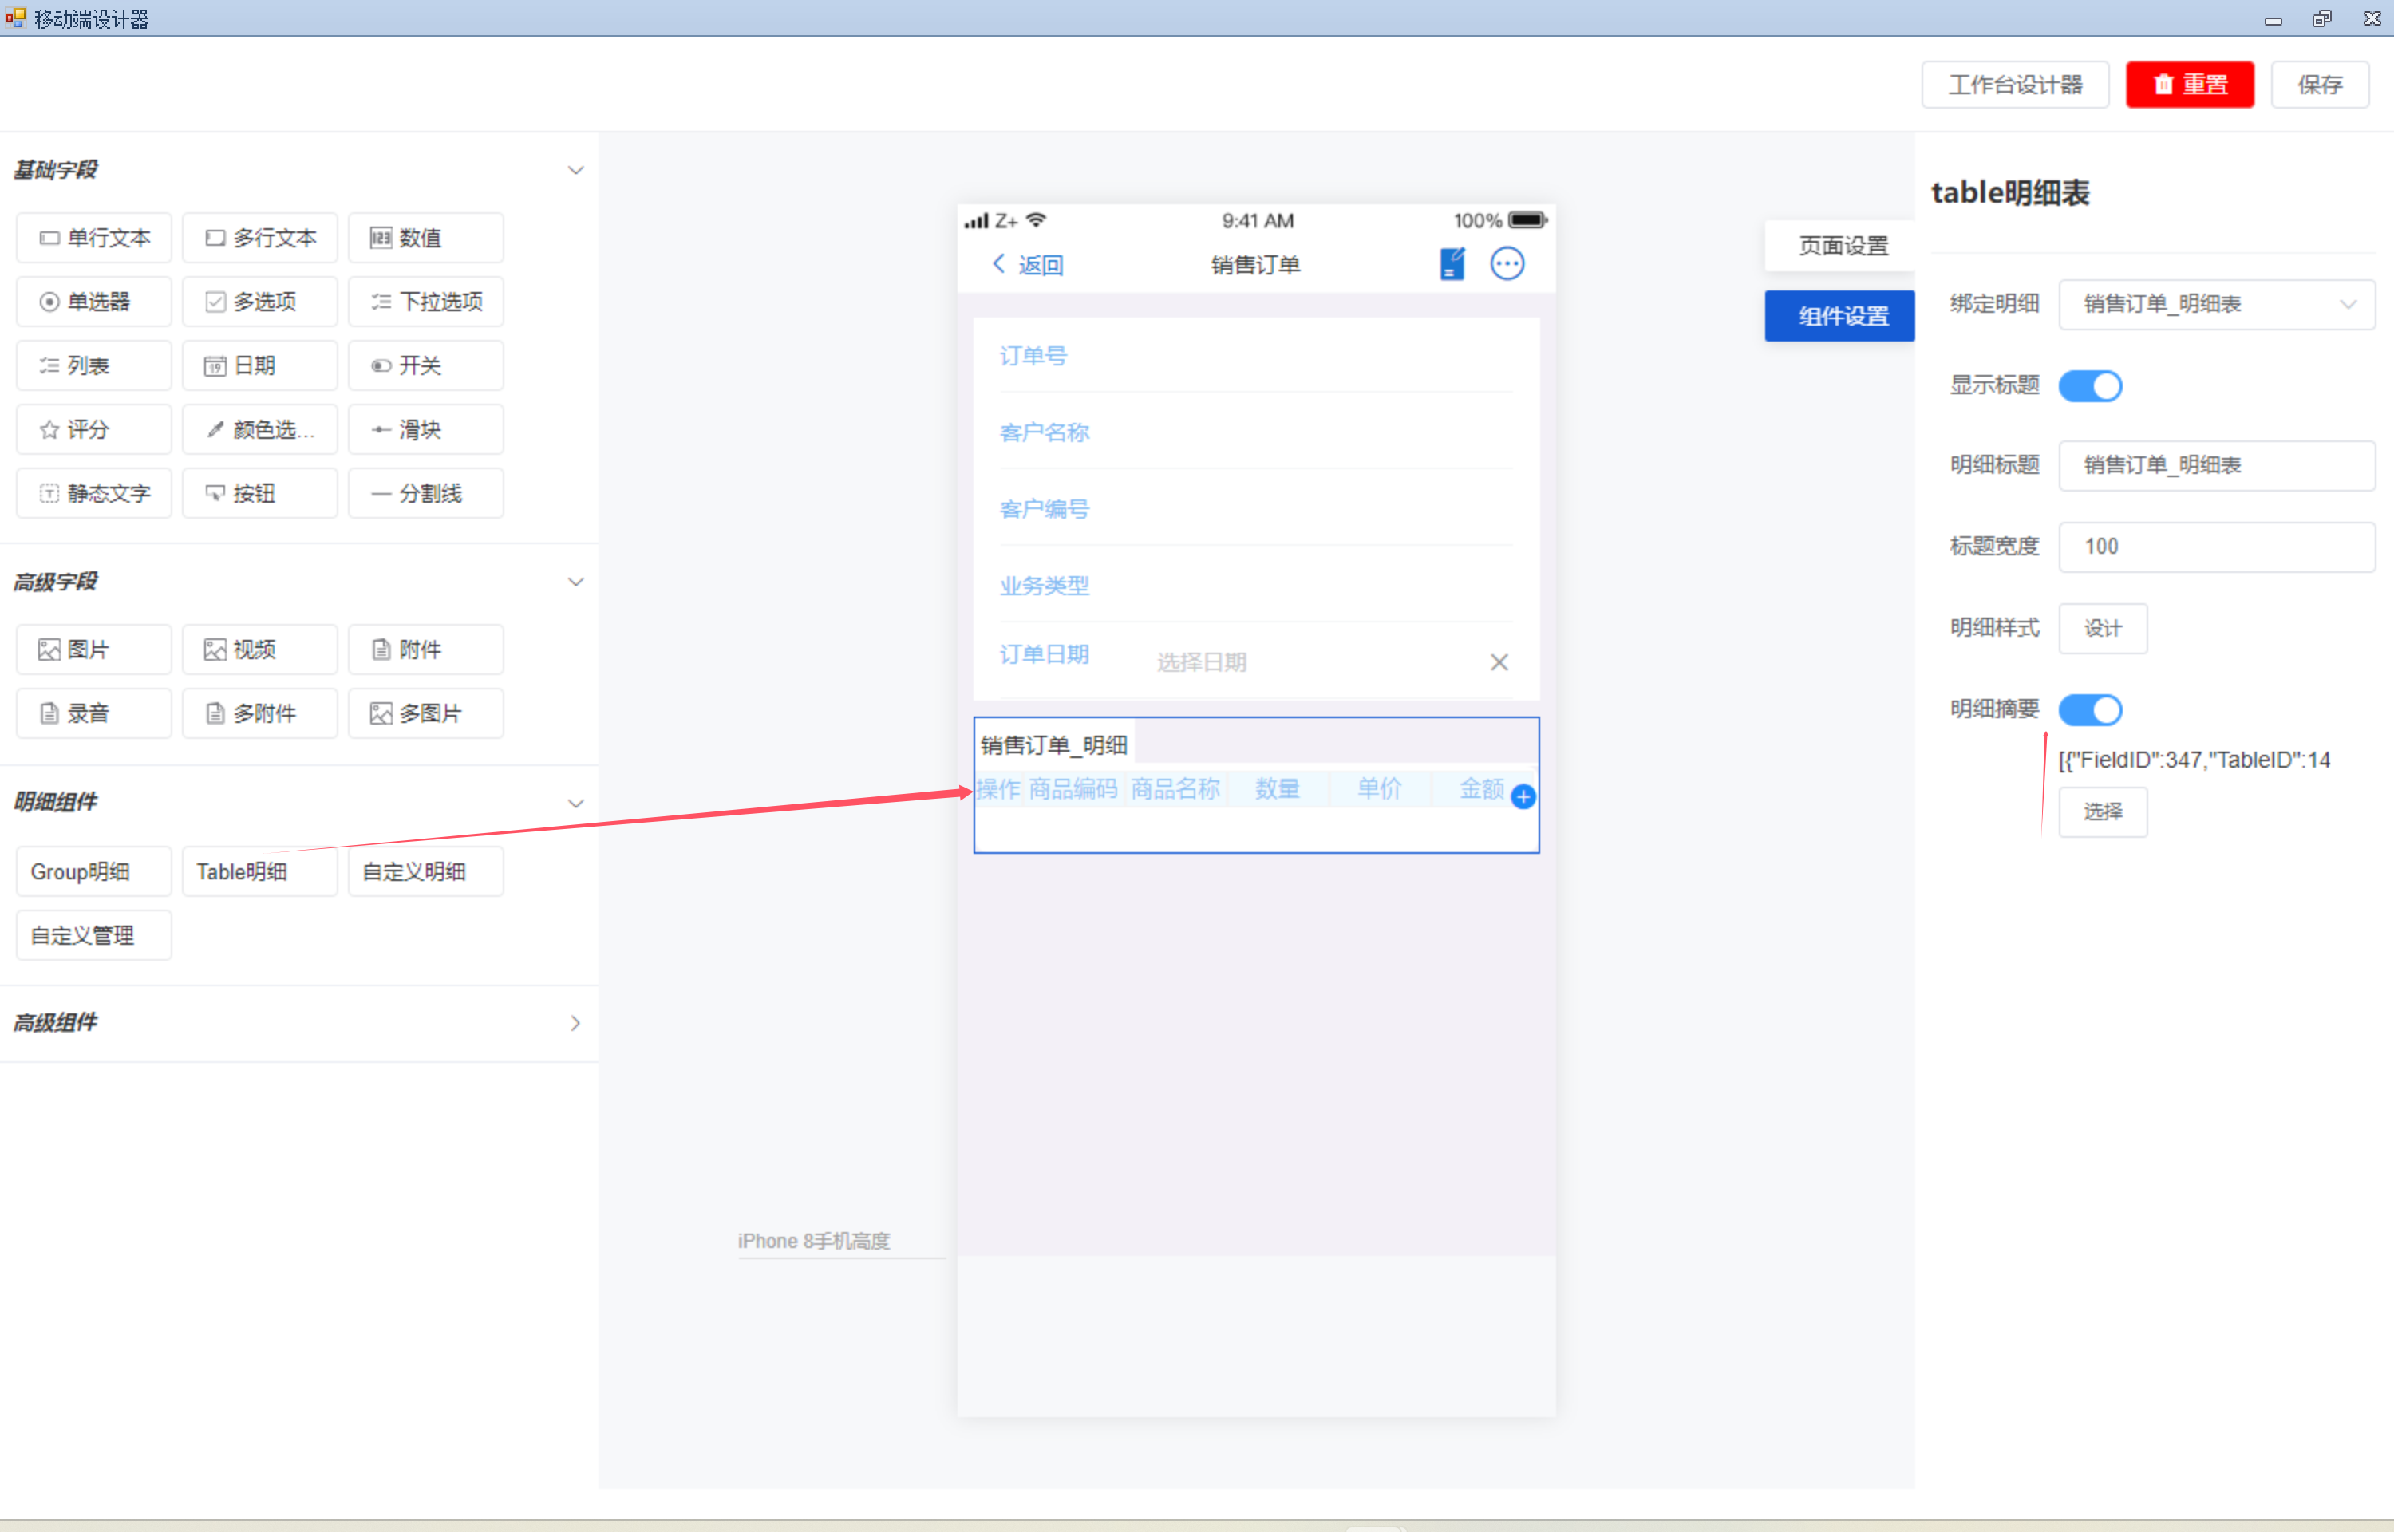
Task: Open the 绑定明细 dropdown
Action: [x=2216, y=305]
